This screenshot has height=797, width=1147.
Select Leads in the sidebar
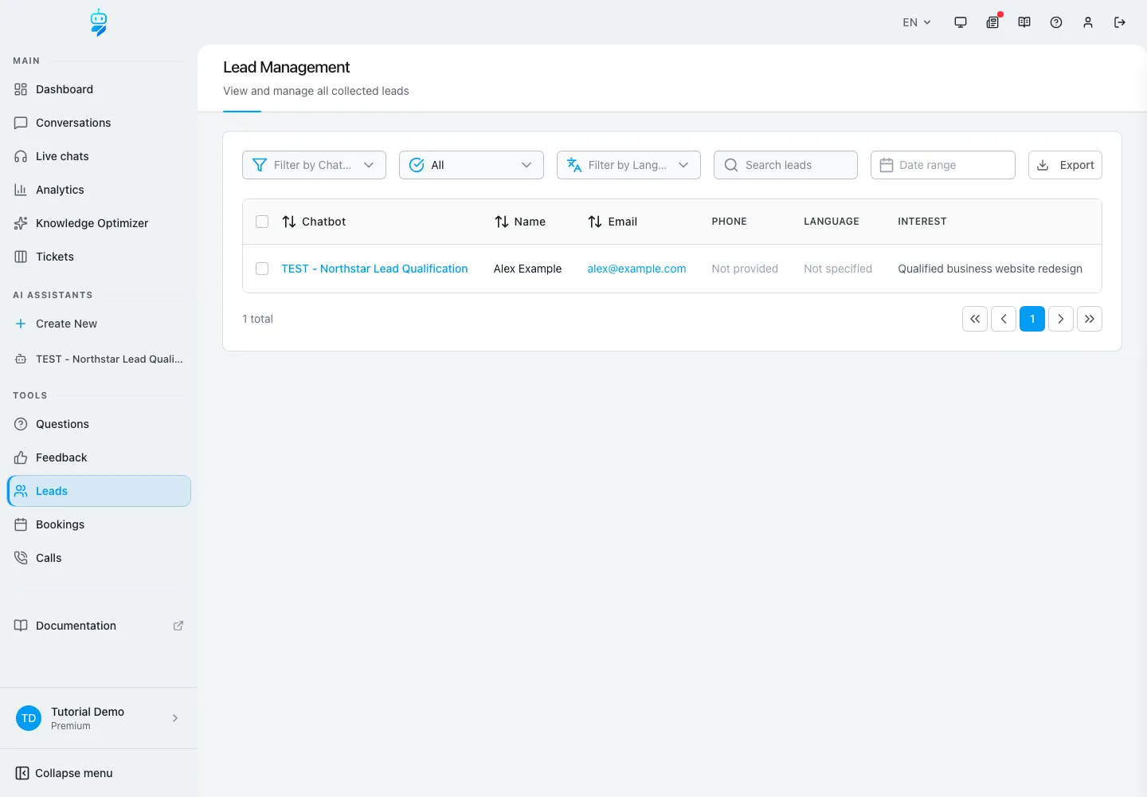[x=99, y=491]
